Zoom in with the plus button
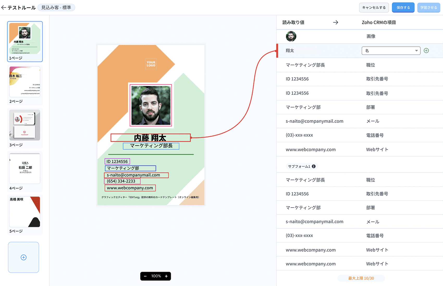Screen dimensions: 443x286 pyautogui.click(x=166, y=276)
